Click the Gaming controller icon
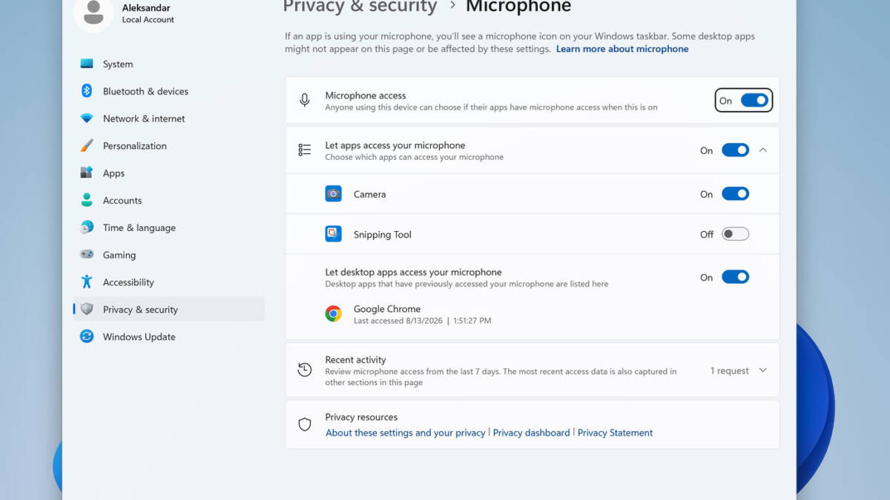Screen dimensions: 890x500 pyautogui.click(x=87, y=255)
